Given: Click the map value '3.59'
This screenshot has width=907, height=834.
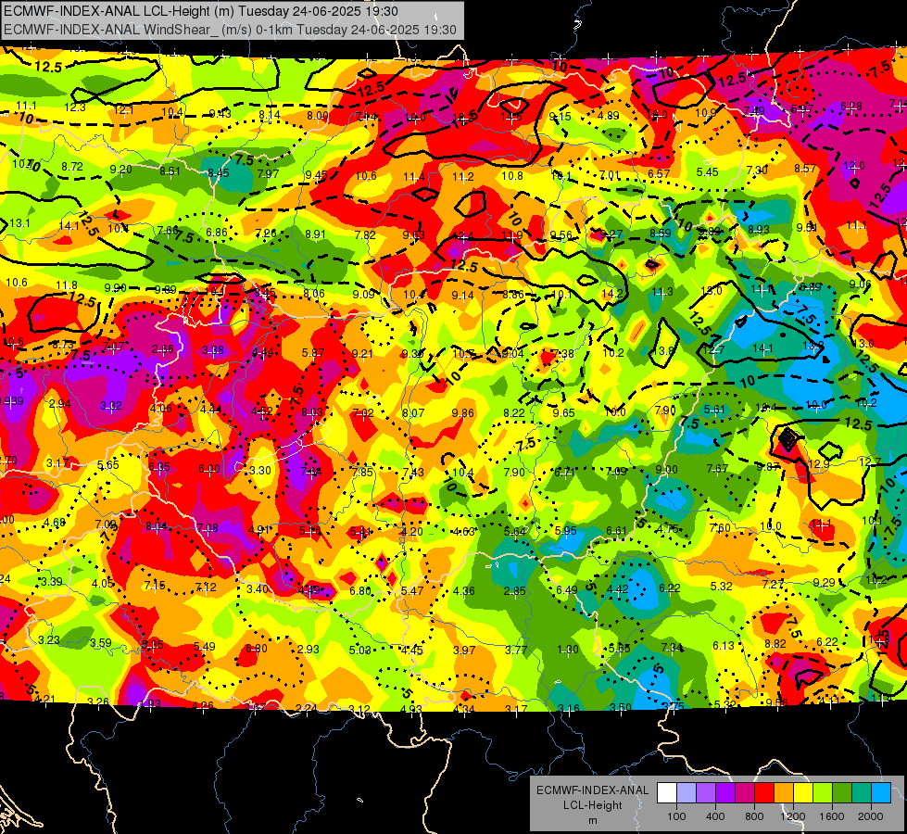Looking at the screenshot, I should click(101, 642).
